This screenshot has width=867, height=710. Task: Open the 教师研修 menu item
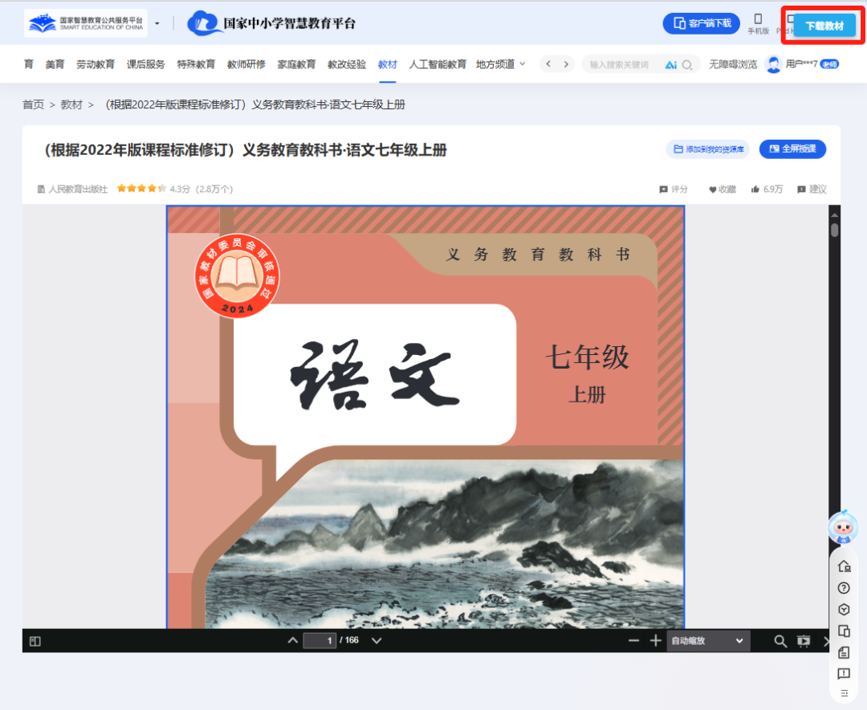(246, 63)
